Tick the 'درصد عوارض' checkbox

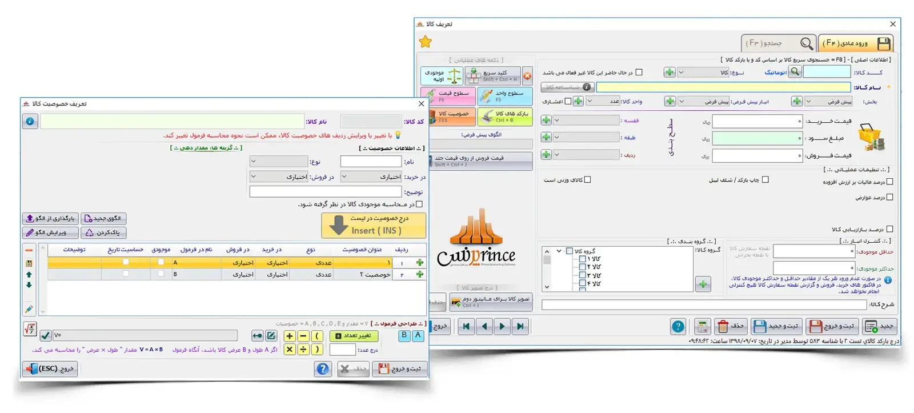pos(889,197)
